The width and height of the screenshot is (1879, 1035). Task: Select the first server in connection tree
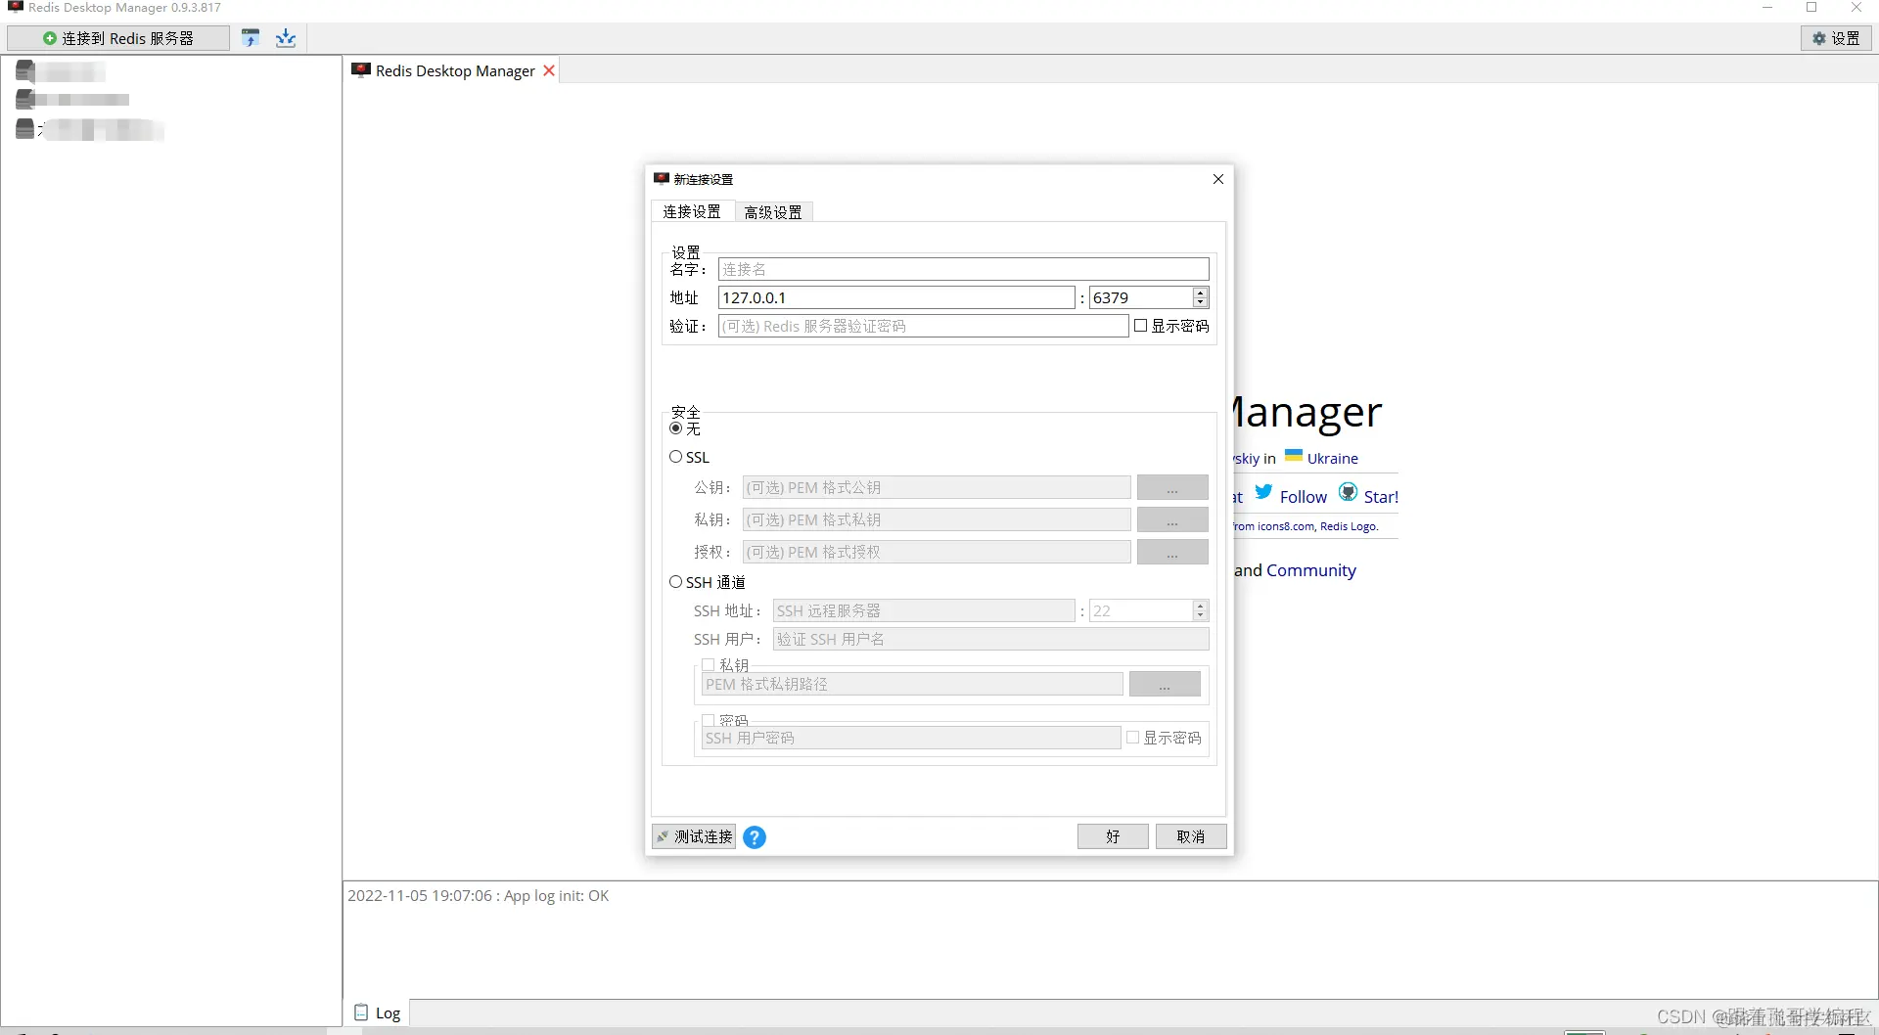tap(61, 71)
